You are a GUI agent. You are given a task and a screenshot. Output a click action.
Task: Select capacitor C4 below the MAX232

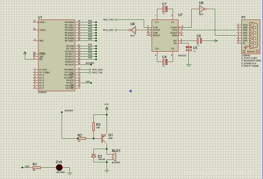pyautogui.click(x=164, y=62)
